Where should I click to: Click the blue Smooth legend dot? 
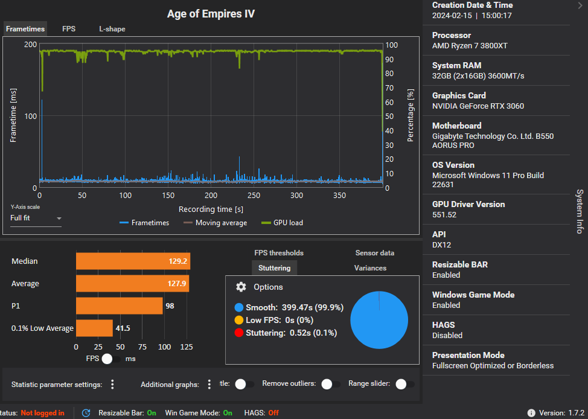coord(239,307)
